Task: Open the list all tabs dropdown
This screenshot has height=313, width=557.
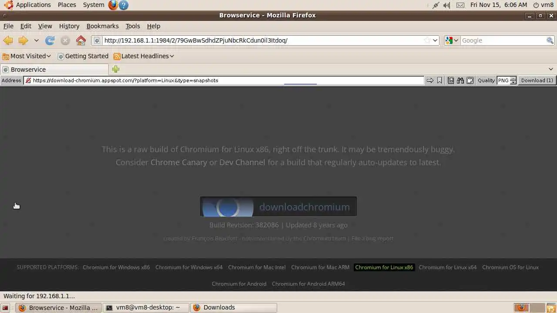Action: [x=550, y=69]
